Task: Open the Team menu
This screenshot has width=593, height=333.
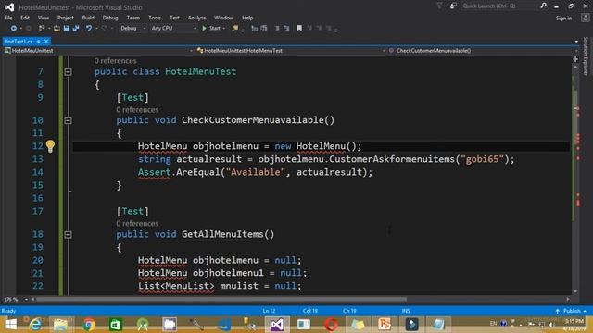Action: click(133, 18)
